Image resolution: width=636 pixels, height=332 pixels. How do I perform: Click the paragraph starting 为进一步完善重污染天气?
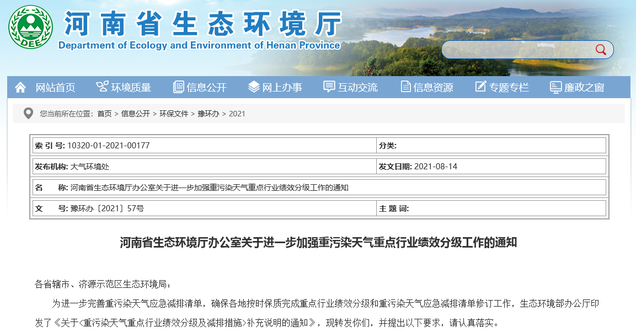[317, 313]
